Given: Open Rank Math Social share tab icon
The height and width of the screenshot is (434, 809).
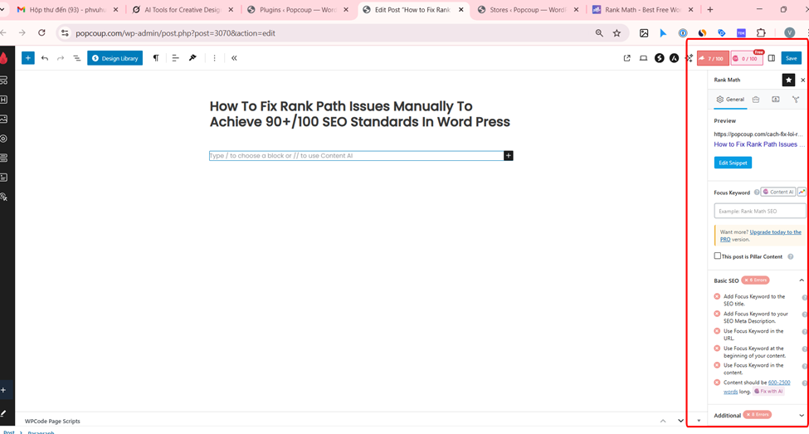Looking at the screenshot, I should (796, 100).
